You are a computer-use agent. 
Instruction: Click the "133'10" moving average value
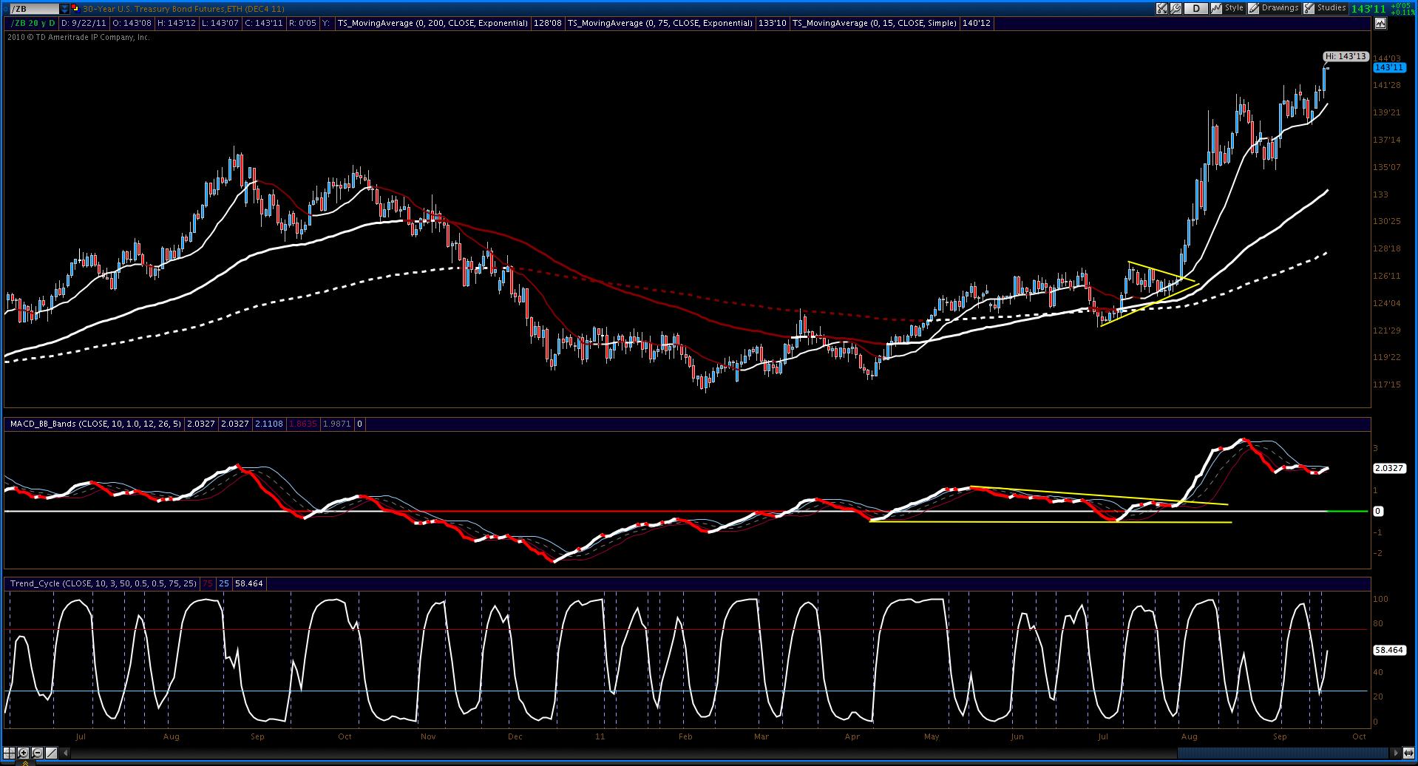click(771, 24)
